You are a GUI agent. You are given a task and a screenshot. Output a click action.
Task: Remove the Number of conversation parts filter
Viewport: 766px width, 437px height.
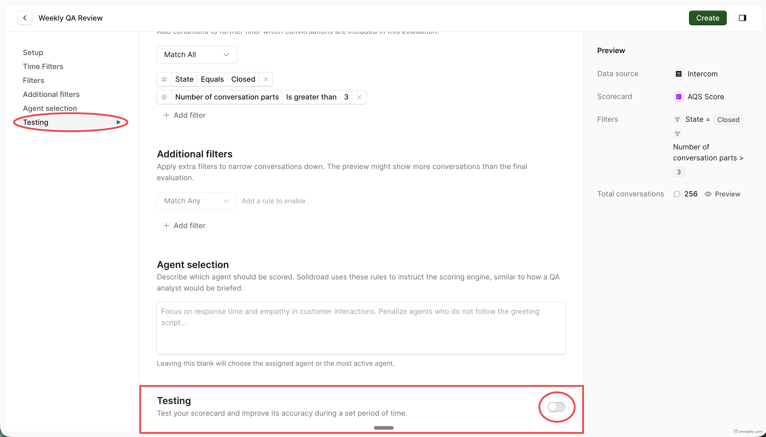click(359, 97)
